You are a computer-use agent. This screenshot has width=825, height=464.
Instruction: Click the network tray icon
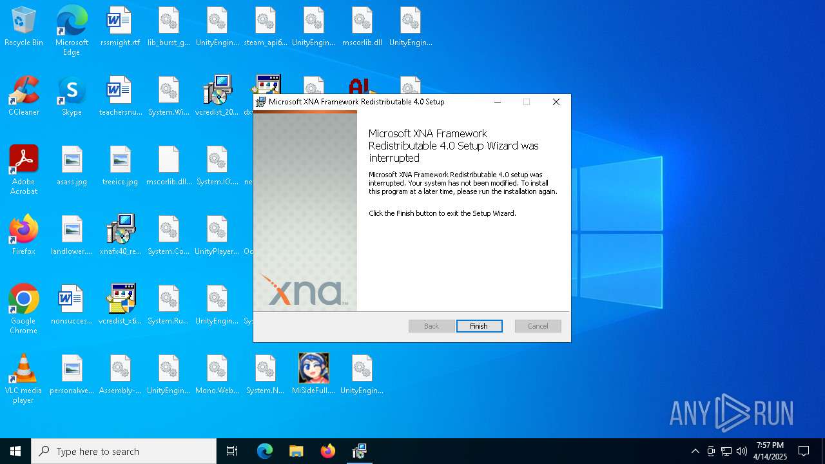coord(726,451)
